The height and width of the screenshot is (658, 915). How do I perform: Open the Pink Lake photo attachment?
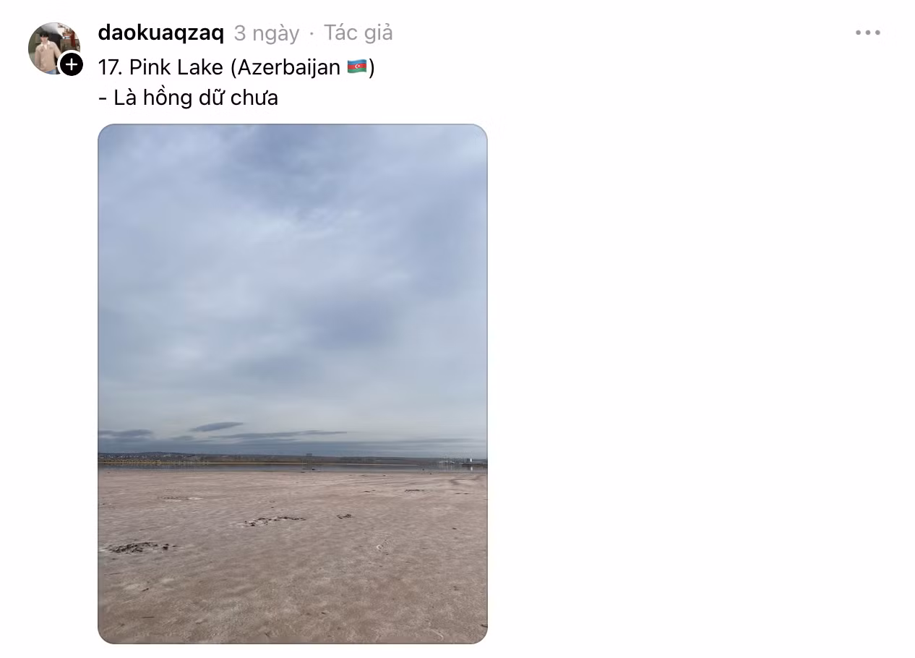(x=293, y=384)
